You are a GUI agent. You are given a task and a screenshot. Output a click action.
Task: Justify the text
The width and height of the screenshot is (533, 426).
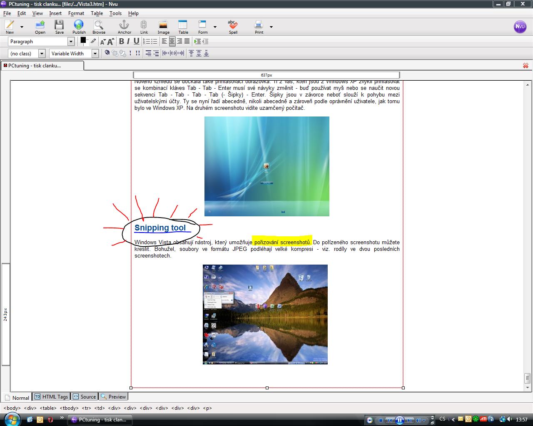pyautogui.click(x=187, y=41)
